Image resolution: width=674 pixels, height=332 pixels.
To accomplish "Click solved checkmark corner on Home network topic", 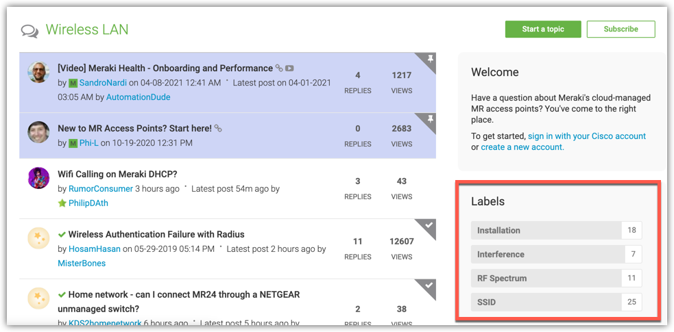I will coord(429,285).
